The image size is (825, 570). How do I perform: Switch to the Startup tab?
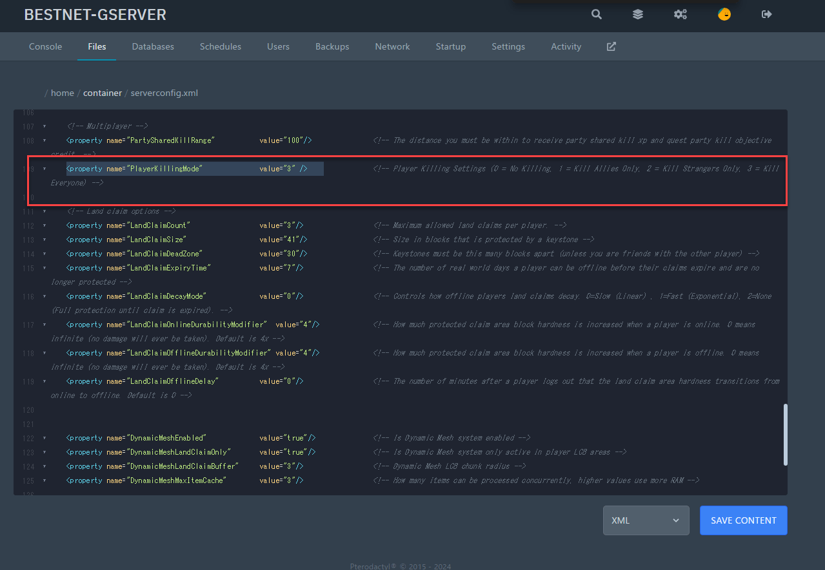451,46
